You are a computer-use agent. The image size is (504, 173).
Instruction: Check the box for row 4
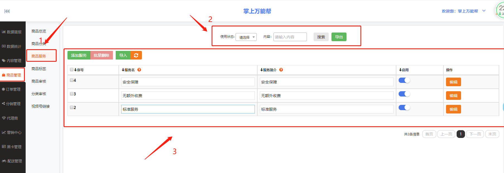point(72,80)
